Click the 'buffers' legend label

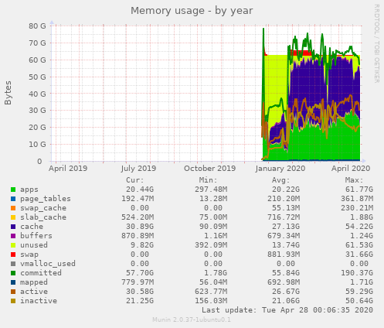click(x=36, y=236)
